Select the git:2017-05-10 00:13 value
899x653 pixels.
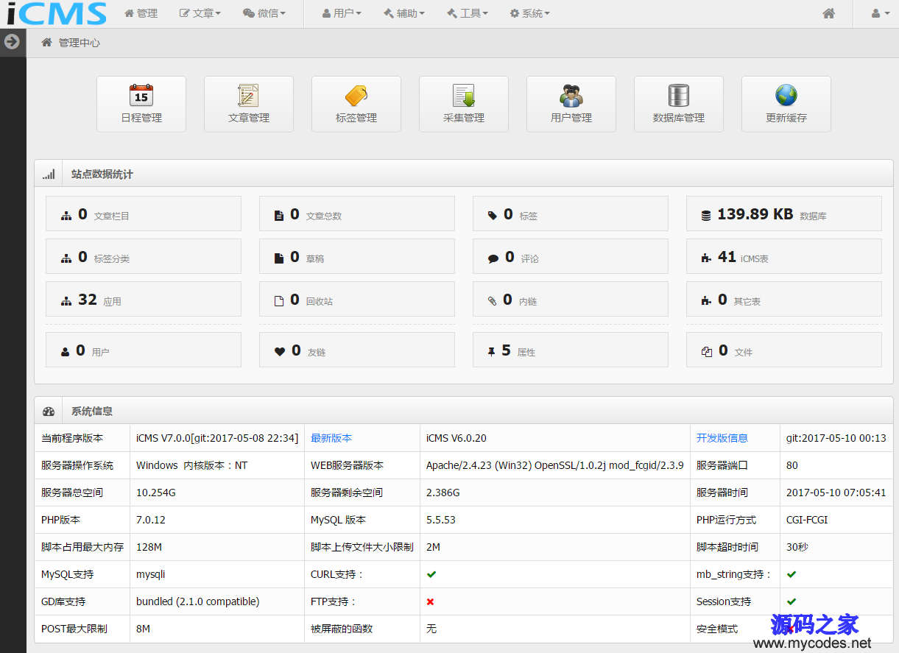(x=836, y=438)
